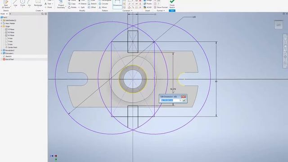Select the Text tool

coord(48,4)
